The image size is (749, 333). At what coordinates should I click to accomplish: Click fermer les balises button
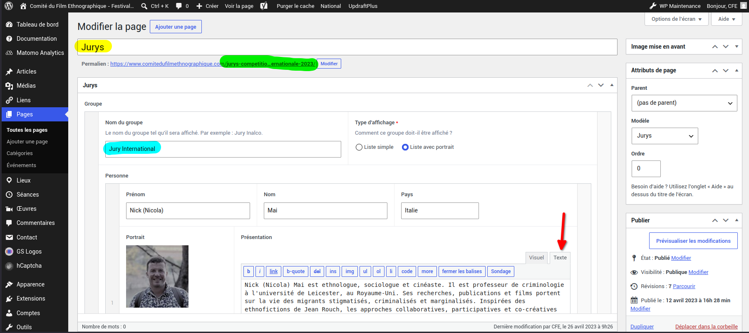[x=462, y=271]
